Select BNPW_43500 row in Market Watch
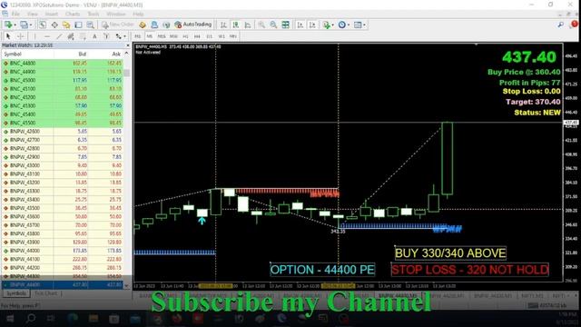581x327 pixels. pos(62,208)
